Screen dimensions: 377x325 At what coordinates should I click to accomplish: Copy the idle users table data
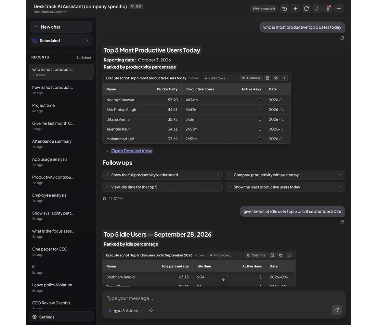pyautogui.click(x=280, y=255)
